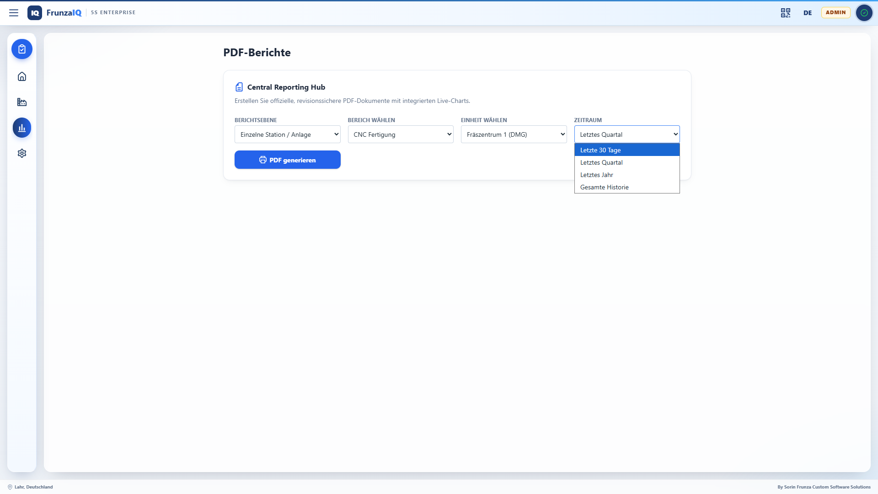Switch language via DE button
This screenshot has height=494, width=878.
808,13
